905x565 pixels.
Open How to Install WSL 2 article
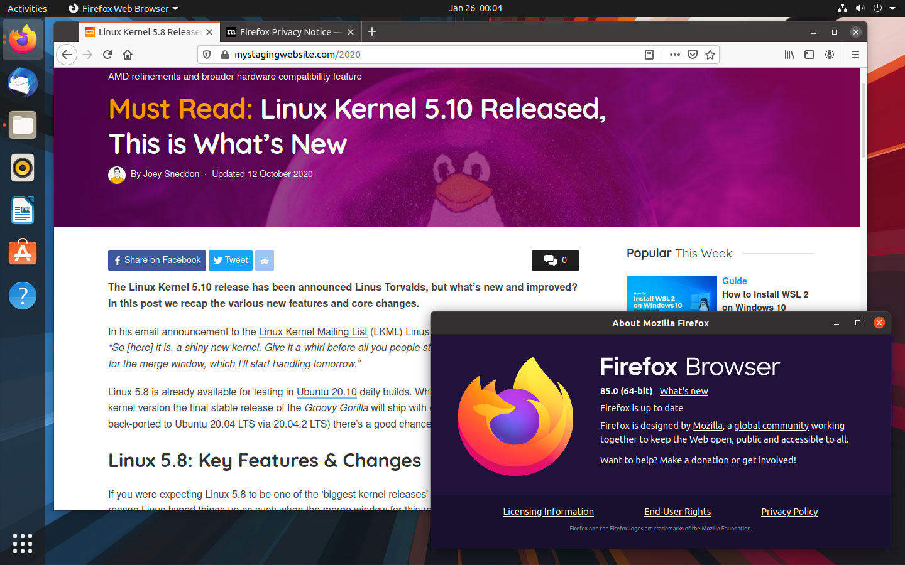(x=765, y=301)
